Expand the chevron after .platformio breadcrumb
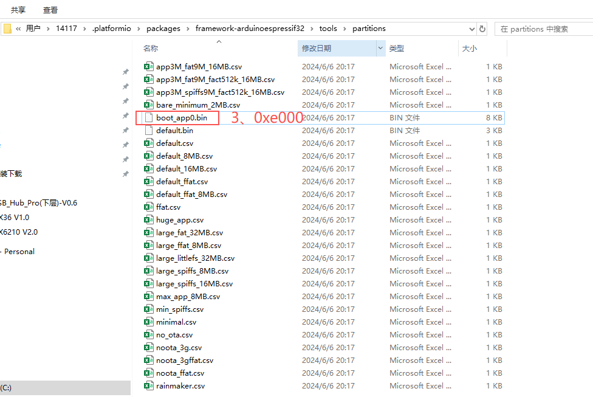This screenshot has width=593, height=397. coord(139,29)
